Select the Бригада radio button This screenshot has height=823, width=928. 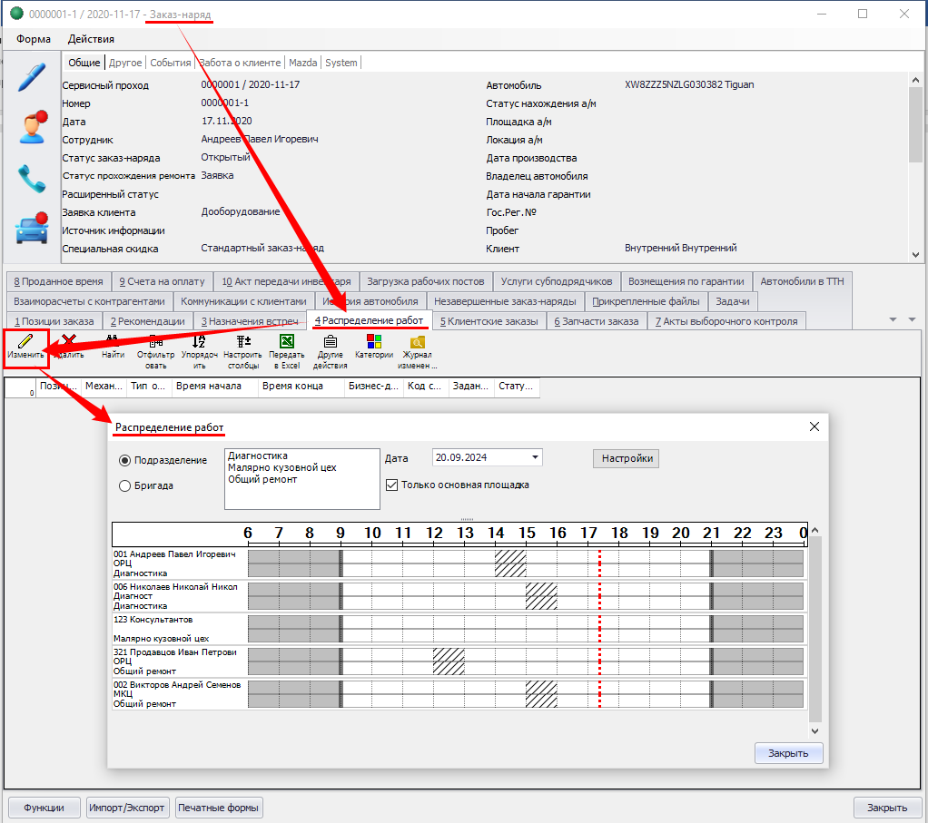click(x=125, y=485)
